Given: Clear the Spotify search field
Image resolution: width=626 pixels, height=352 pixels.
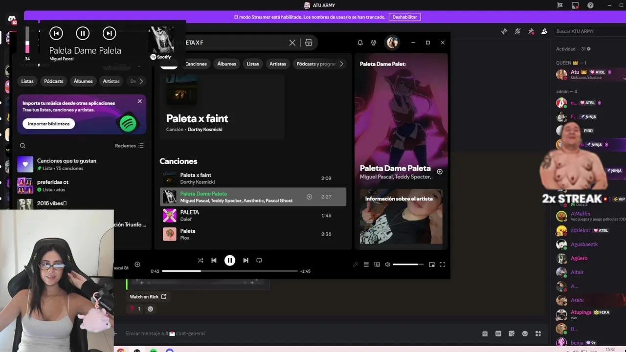Looking at the screenshot, I should coord(292,43).
